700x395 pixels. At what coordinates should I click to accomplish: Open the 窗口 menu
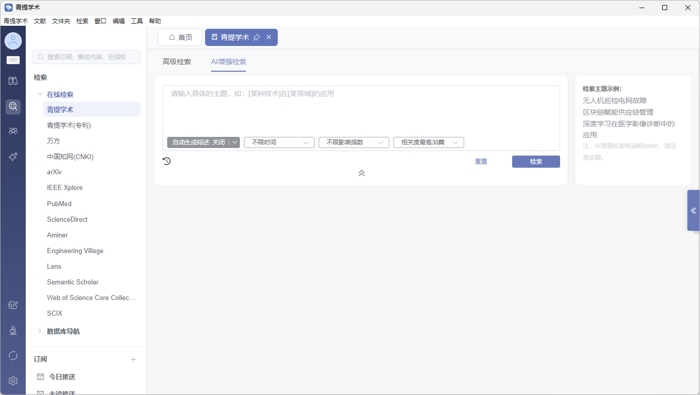pyautogui.click(x=101, y=21)
